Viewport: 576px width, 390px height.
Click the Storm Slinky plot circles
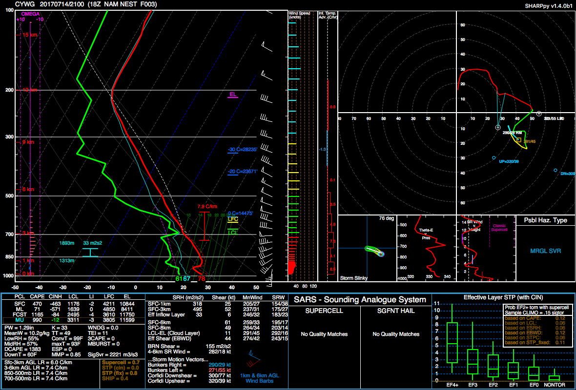(x=374, y=251)
